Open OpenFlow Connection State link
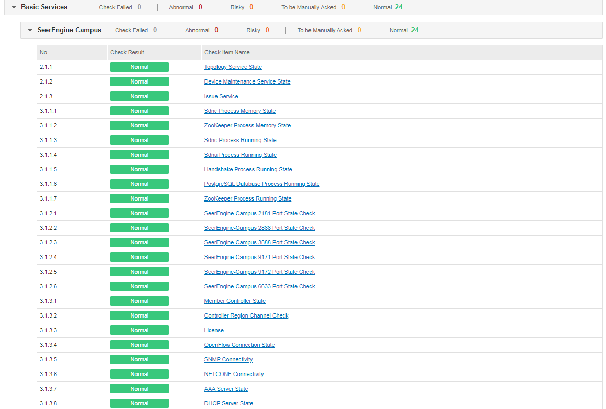 (x=239, y=345)
